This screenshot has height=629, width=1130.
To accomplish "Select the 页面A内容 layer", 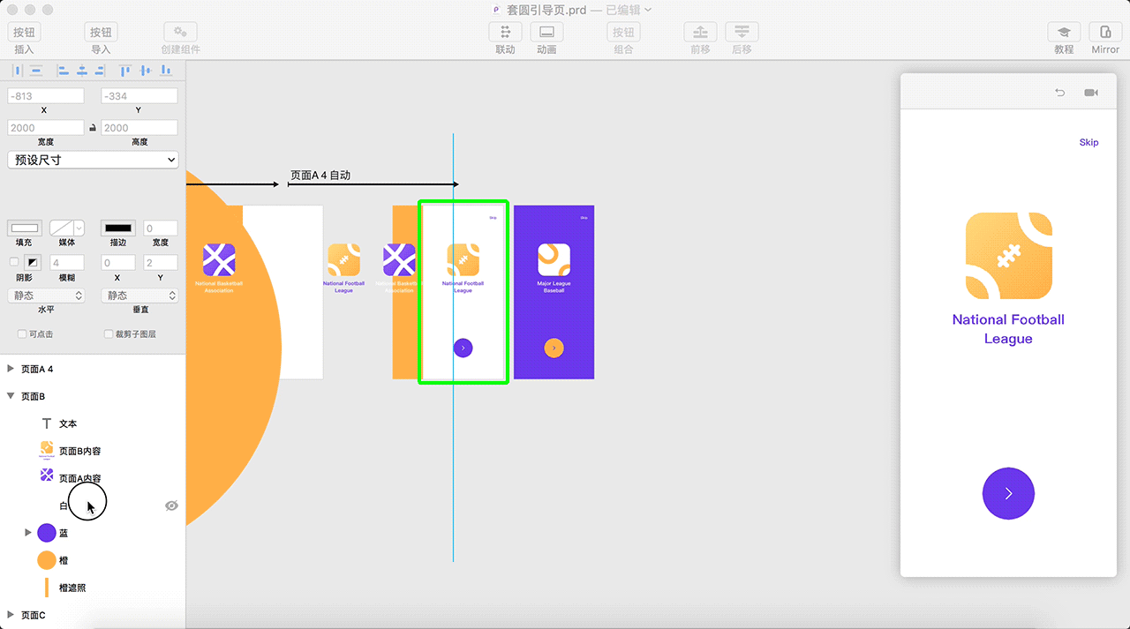I will 93,478.
